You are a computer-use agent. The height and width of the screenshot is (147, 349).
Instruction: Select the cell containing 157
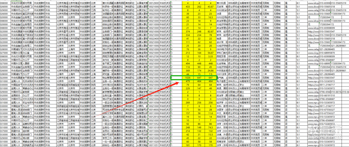(x=188, y=113)
